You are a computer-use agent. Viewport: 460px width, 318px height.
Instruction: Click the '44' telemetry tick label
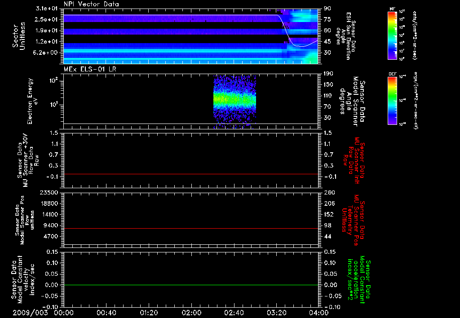327,236
